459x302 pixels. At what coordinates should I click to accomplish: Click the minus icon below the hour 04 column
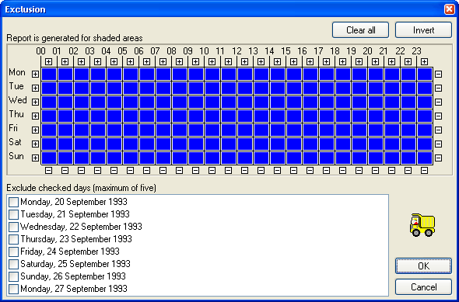tap(114, 170)
